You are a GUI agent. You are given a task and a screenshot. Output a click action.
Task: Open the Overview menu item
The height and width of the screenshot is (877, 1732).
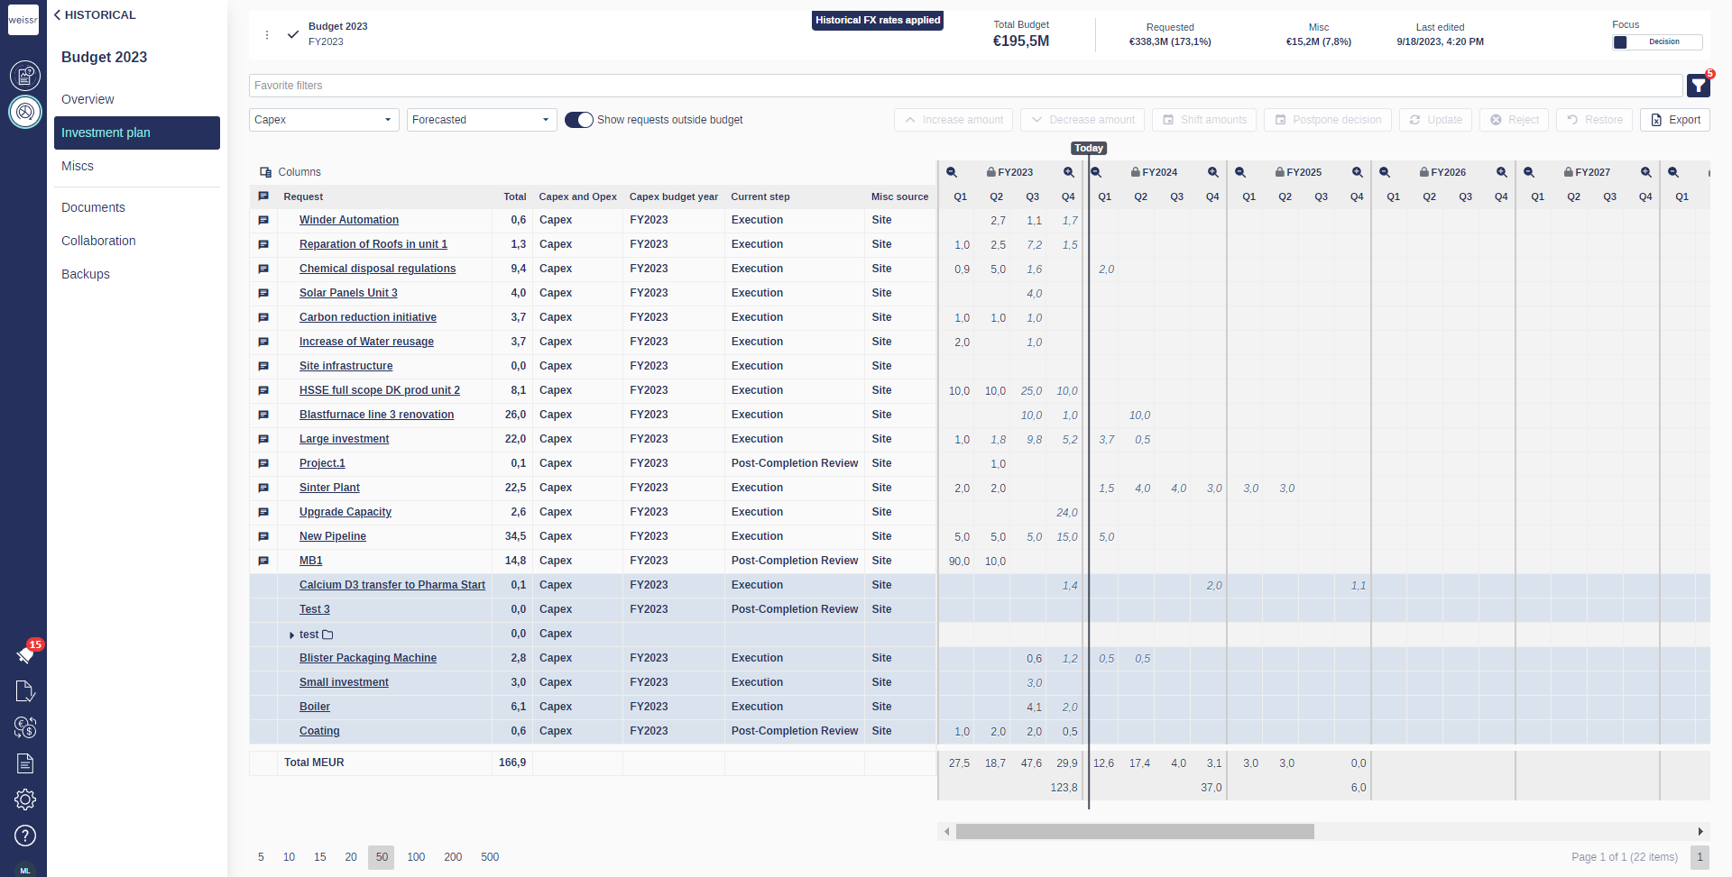point(88,99)
